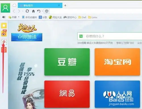142x109 pixels.
Task: Open the 李菲儿"空降"360 news link
Action: (x=125, y=43)
